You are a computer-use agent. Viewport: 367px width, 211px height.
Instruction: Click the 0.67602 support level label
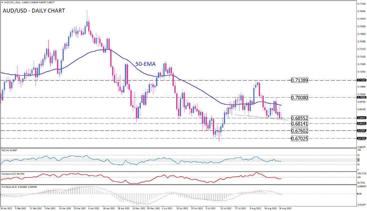point(299,131)
